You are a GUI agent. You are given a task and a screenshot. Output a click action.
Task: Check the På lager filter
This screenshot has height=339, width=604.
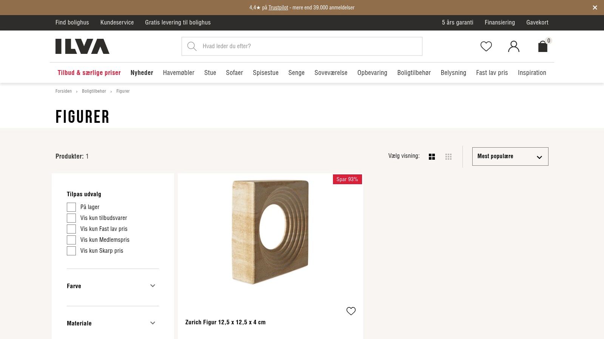point(71,207)
